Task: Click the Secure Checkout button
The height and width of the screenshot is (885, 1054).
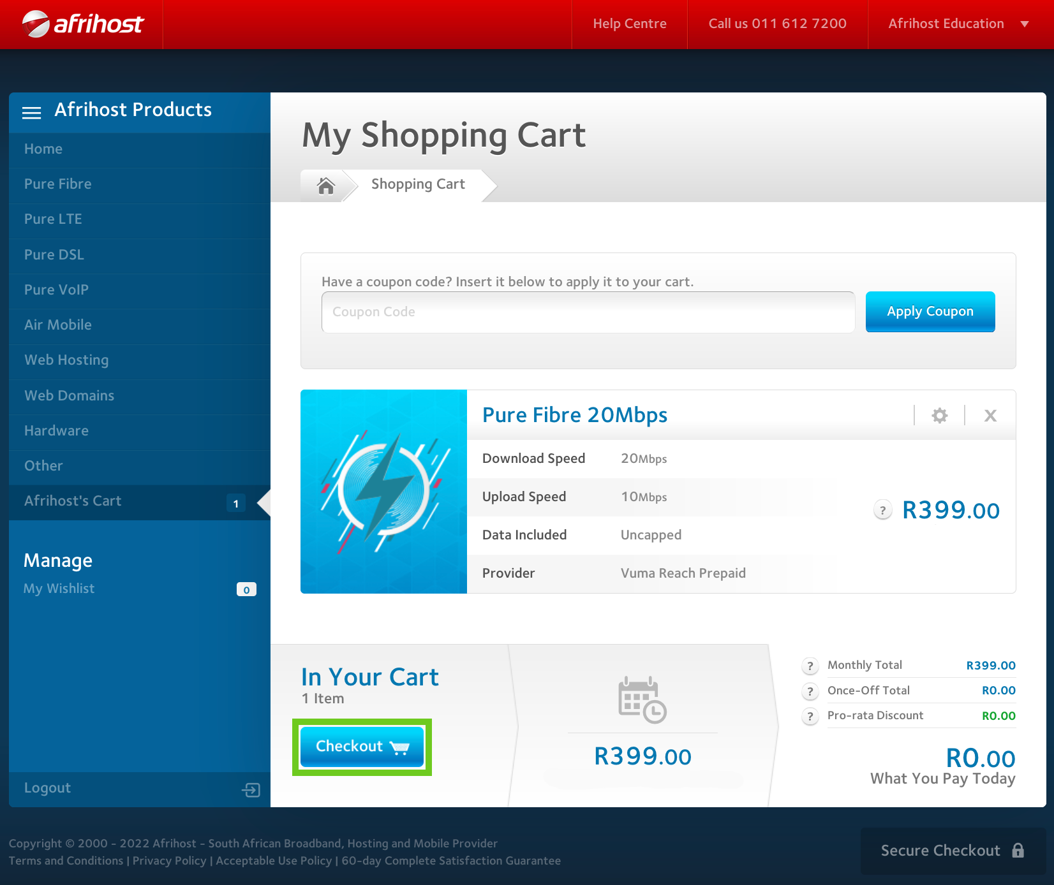Action: (x=952, y=851)
